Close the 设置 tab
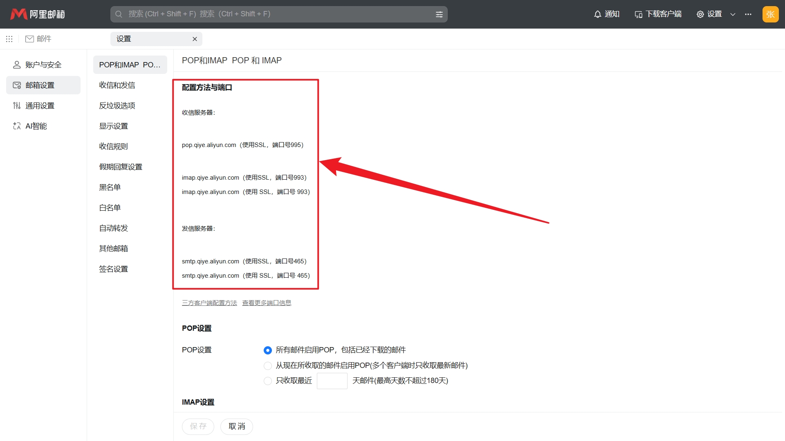Viewport: 785px width, 441px height. point(195,39)
